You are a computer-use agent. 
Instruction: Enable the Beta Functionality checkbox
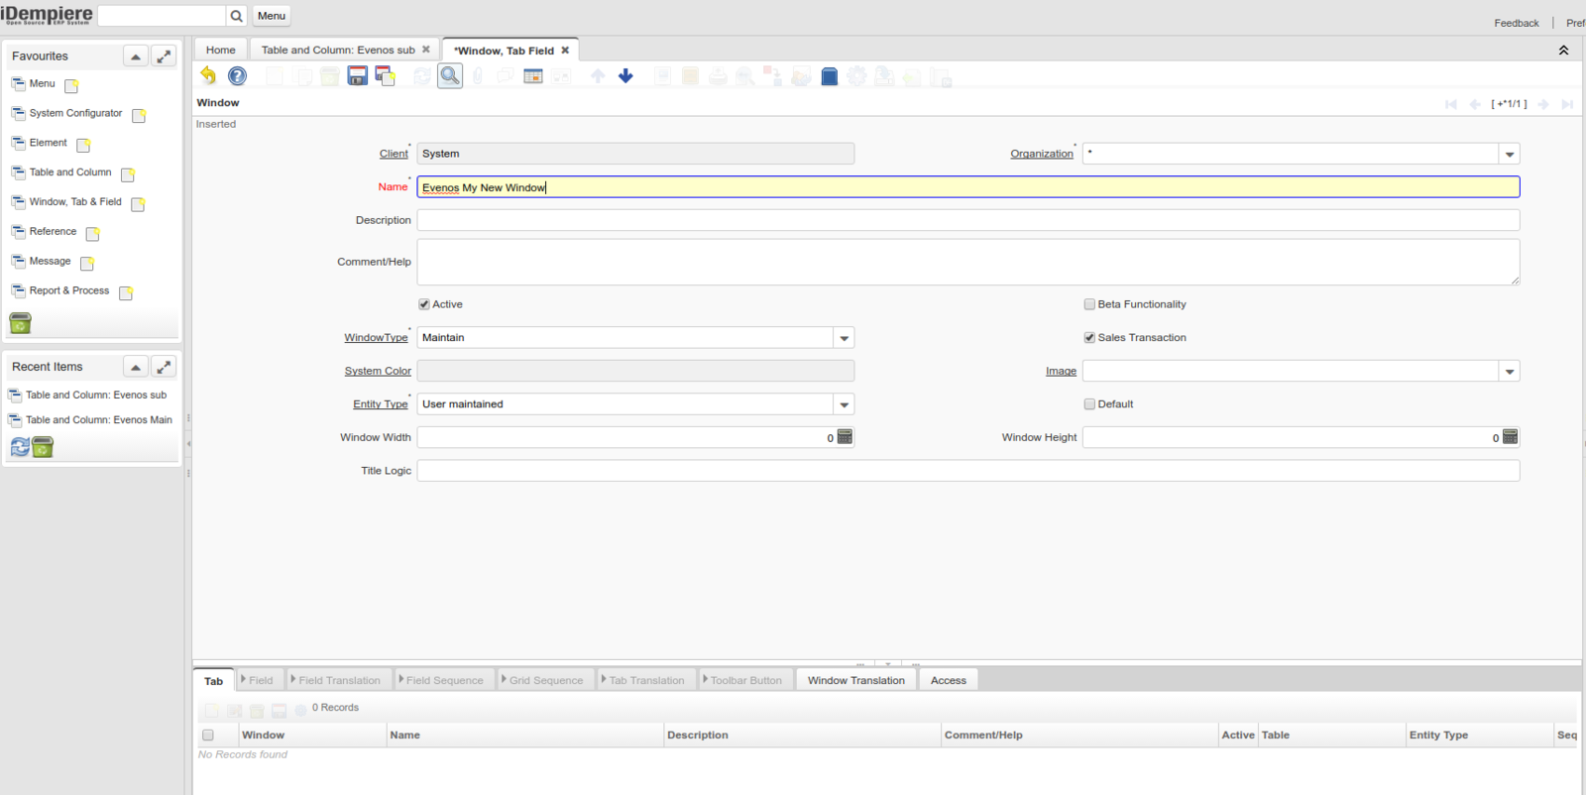click(x=1089, y=304)
